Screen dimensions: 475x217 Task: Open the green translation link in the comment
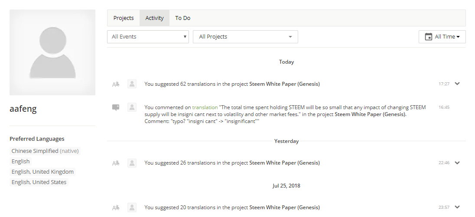205,107
